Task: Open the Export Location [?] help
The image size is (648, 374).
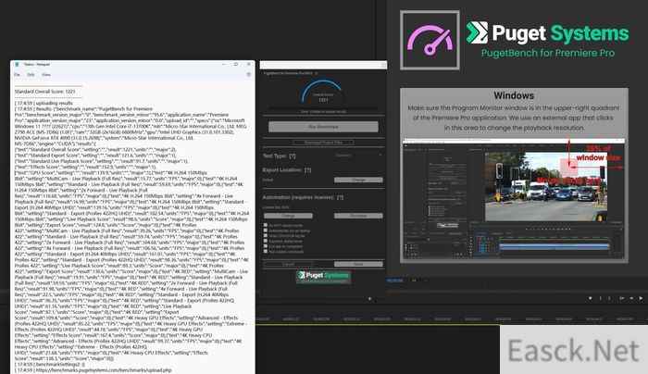Action: [x=307, y=169]
